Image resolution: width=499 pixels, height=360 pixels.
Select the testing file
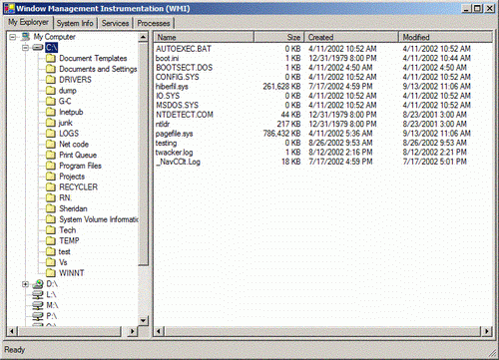coord(166,143)
